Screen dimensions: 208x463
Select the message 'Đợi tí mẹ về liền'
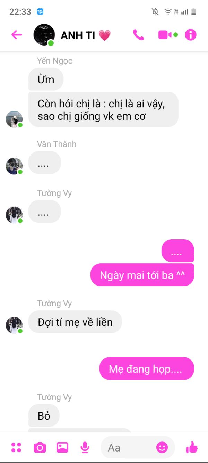75,322
